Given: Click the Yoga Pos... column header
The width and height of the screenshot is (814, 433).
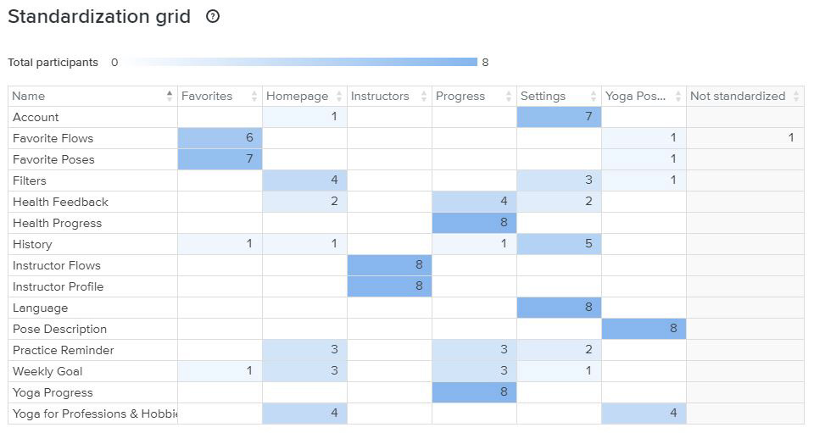Looking at the screenshot, I should tap(635, 97).
